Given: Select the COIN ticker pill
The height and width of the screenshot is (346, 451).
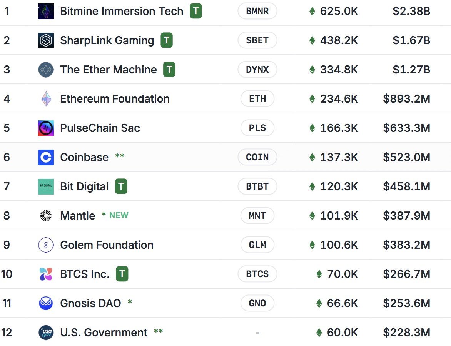Looking at the screenshot, I should 257,157.
